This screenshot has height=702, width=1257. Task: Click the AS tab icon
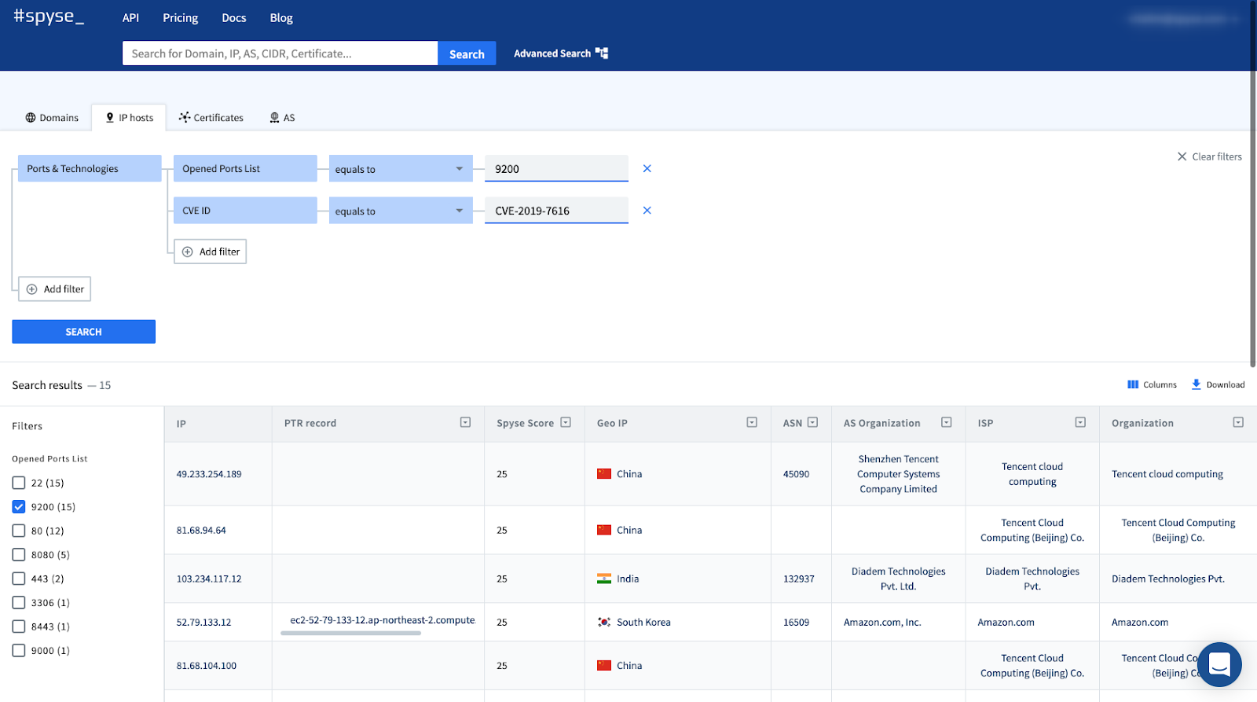pyautogui.click(x=274, y=118)
